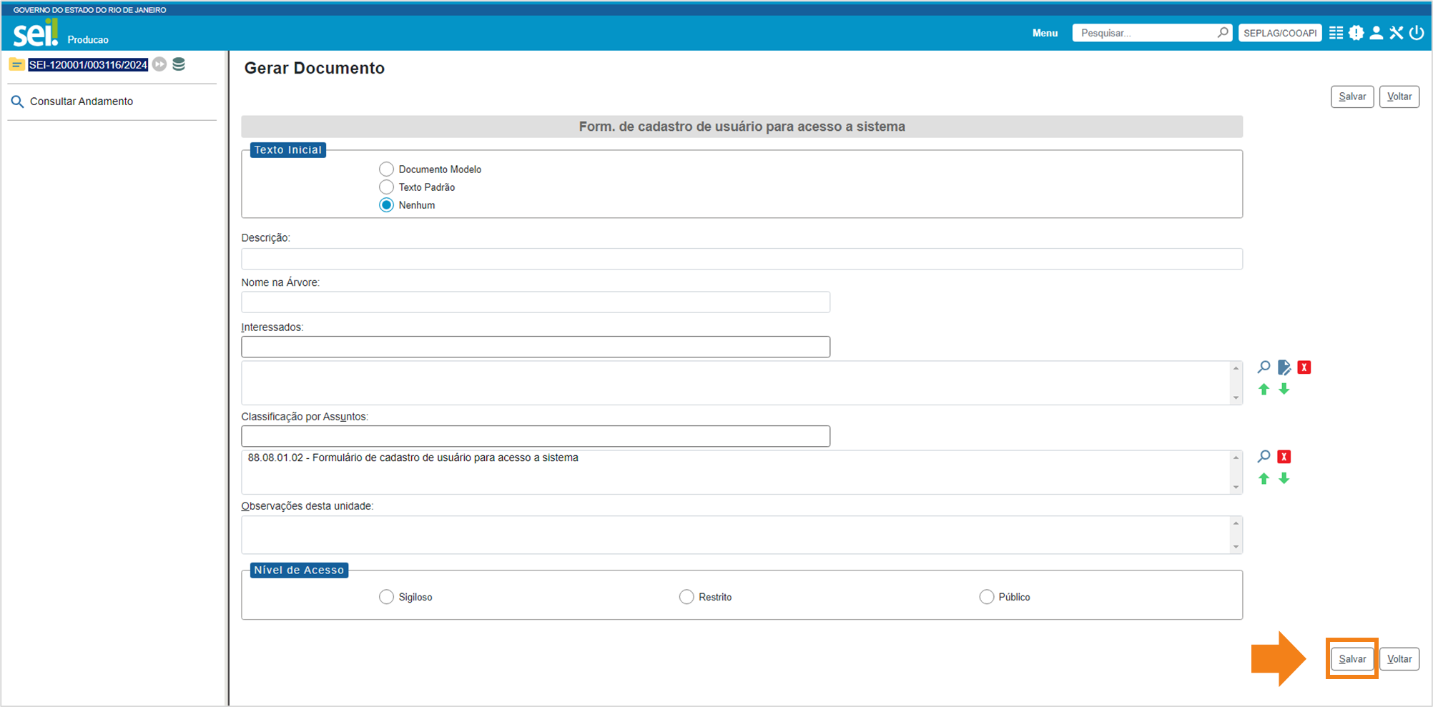Click the database stack icon beside process number

(179, 64)
